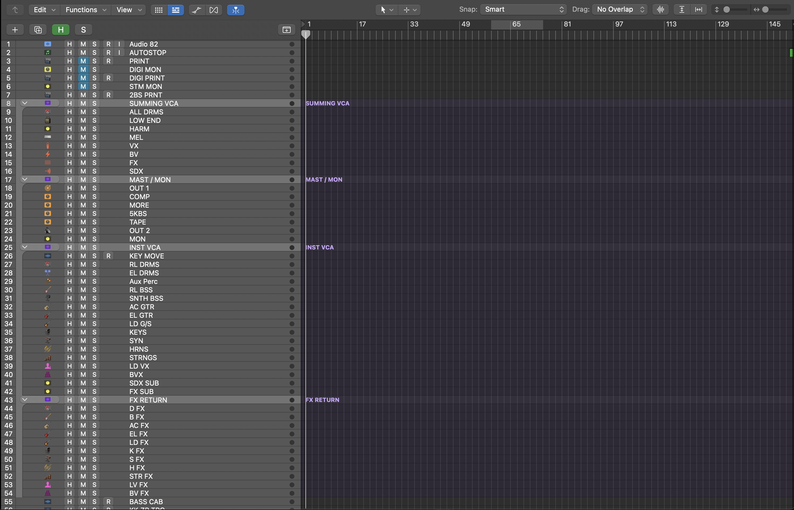Click vertical auto zoom icon
Screen dimensions: 794x510
pos(682,10)
